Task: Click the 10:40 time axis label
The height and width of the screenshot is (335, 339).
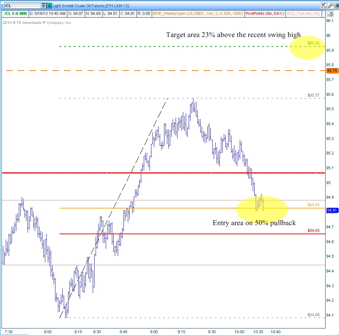Action: click(x=275, y=332)
